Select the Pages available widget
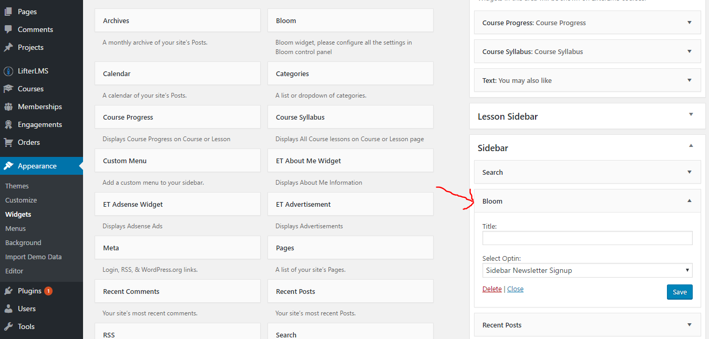The width and height of the screenshot is (709, 339). [x=351, y=248]
